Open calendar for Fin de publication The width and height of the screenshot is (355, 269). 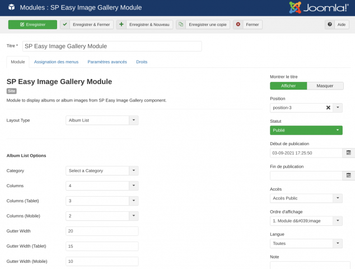tap(349, 175)
